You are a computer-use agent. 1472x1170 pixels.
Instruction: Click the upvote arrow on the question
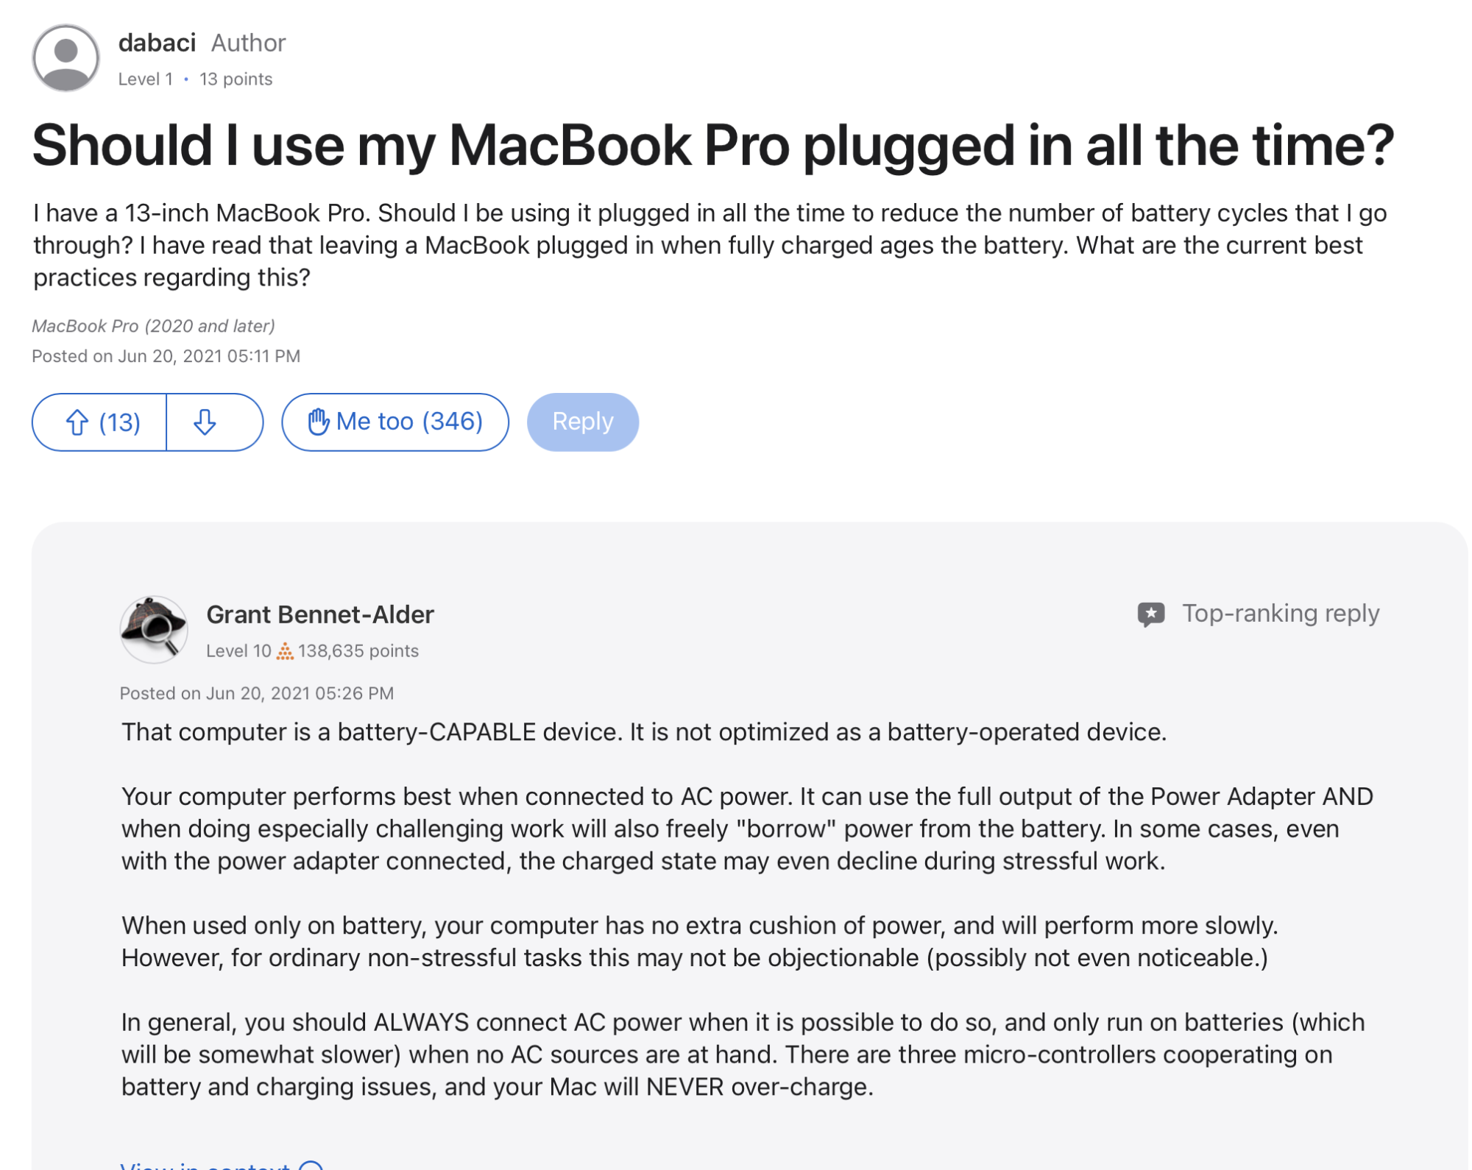(x=77, y=422)
